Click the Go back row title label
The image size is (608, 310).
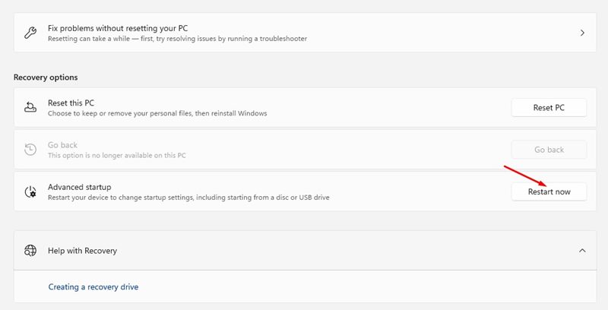pyautogui.click(x=62, y=144)
